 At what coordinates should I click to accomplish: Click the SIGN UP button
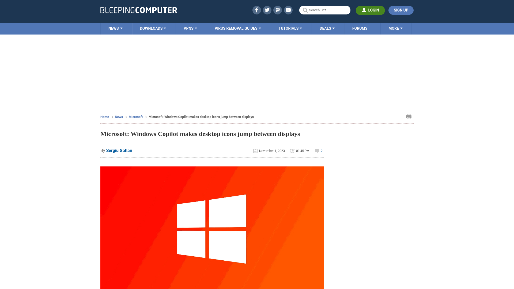(401, 10)
